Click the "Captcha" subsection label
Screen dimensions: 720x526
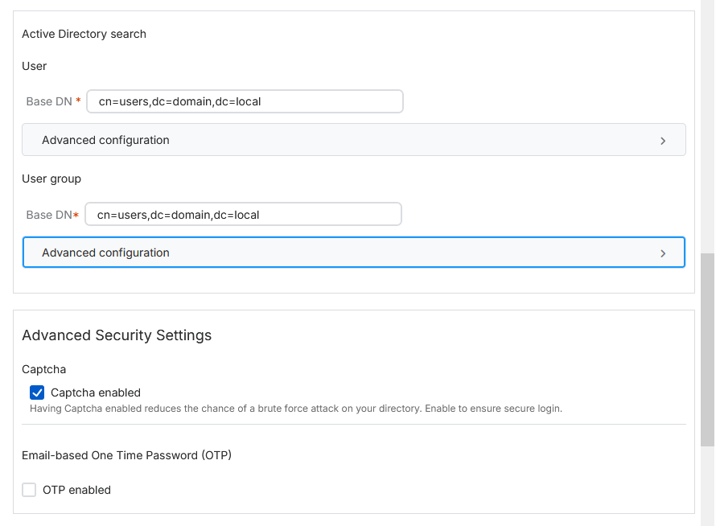43,369
